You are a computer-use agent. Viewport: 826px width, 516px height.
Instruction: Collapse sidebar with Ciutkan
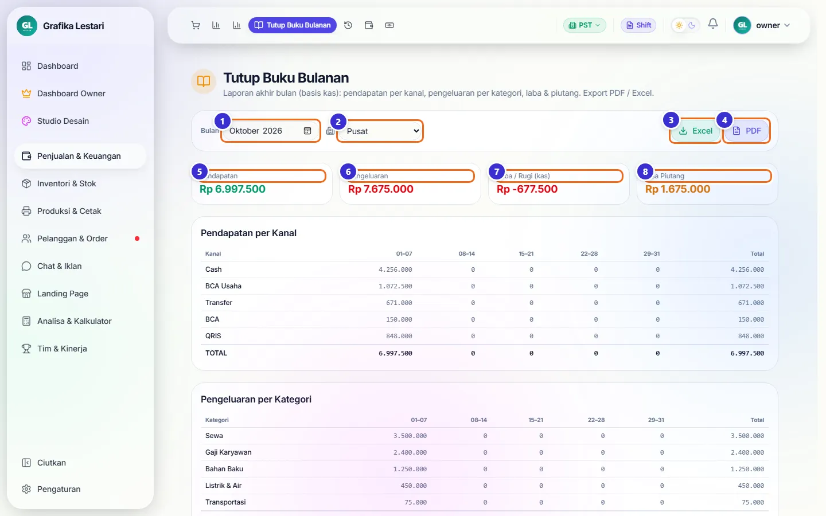[x=80, y=463]
